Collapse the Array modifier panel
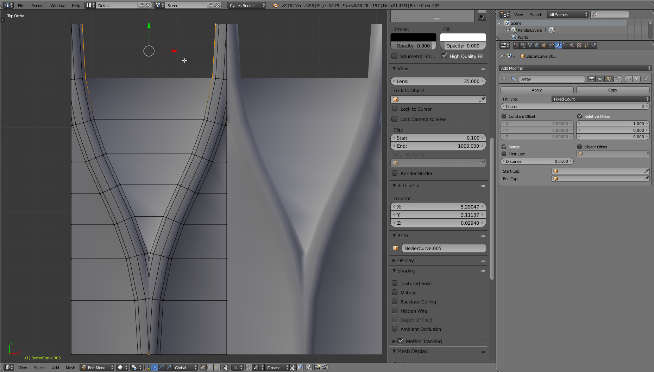Screen dimensions: 654x372 click(504, 79)
